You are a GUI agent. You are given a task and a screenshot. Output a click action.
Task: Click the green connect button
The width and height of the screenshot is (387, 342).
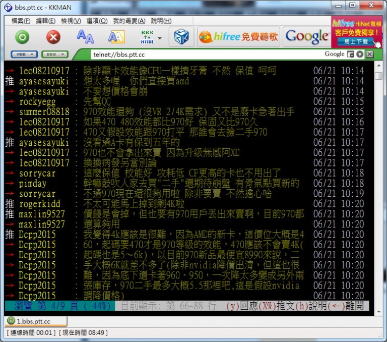pyautogui.click(x=22, y=37)
